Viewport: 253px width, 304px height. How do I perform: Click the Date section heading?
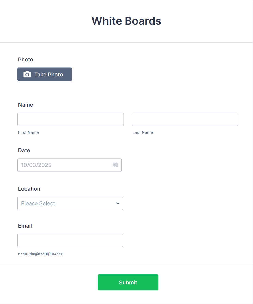24,150
